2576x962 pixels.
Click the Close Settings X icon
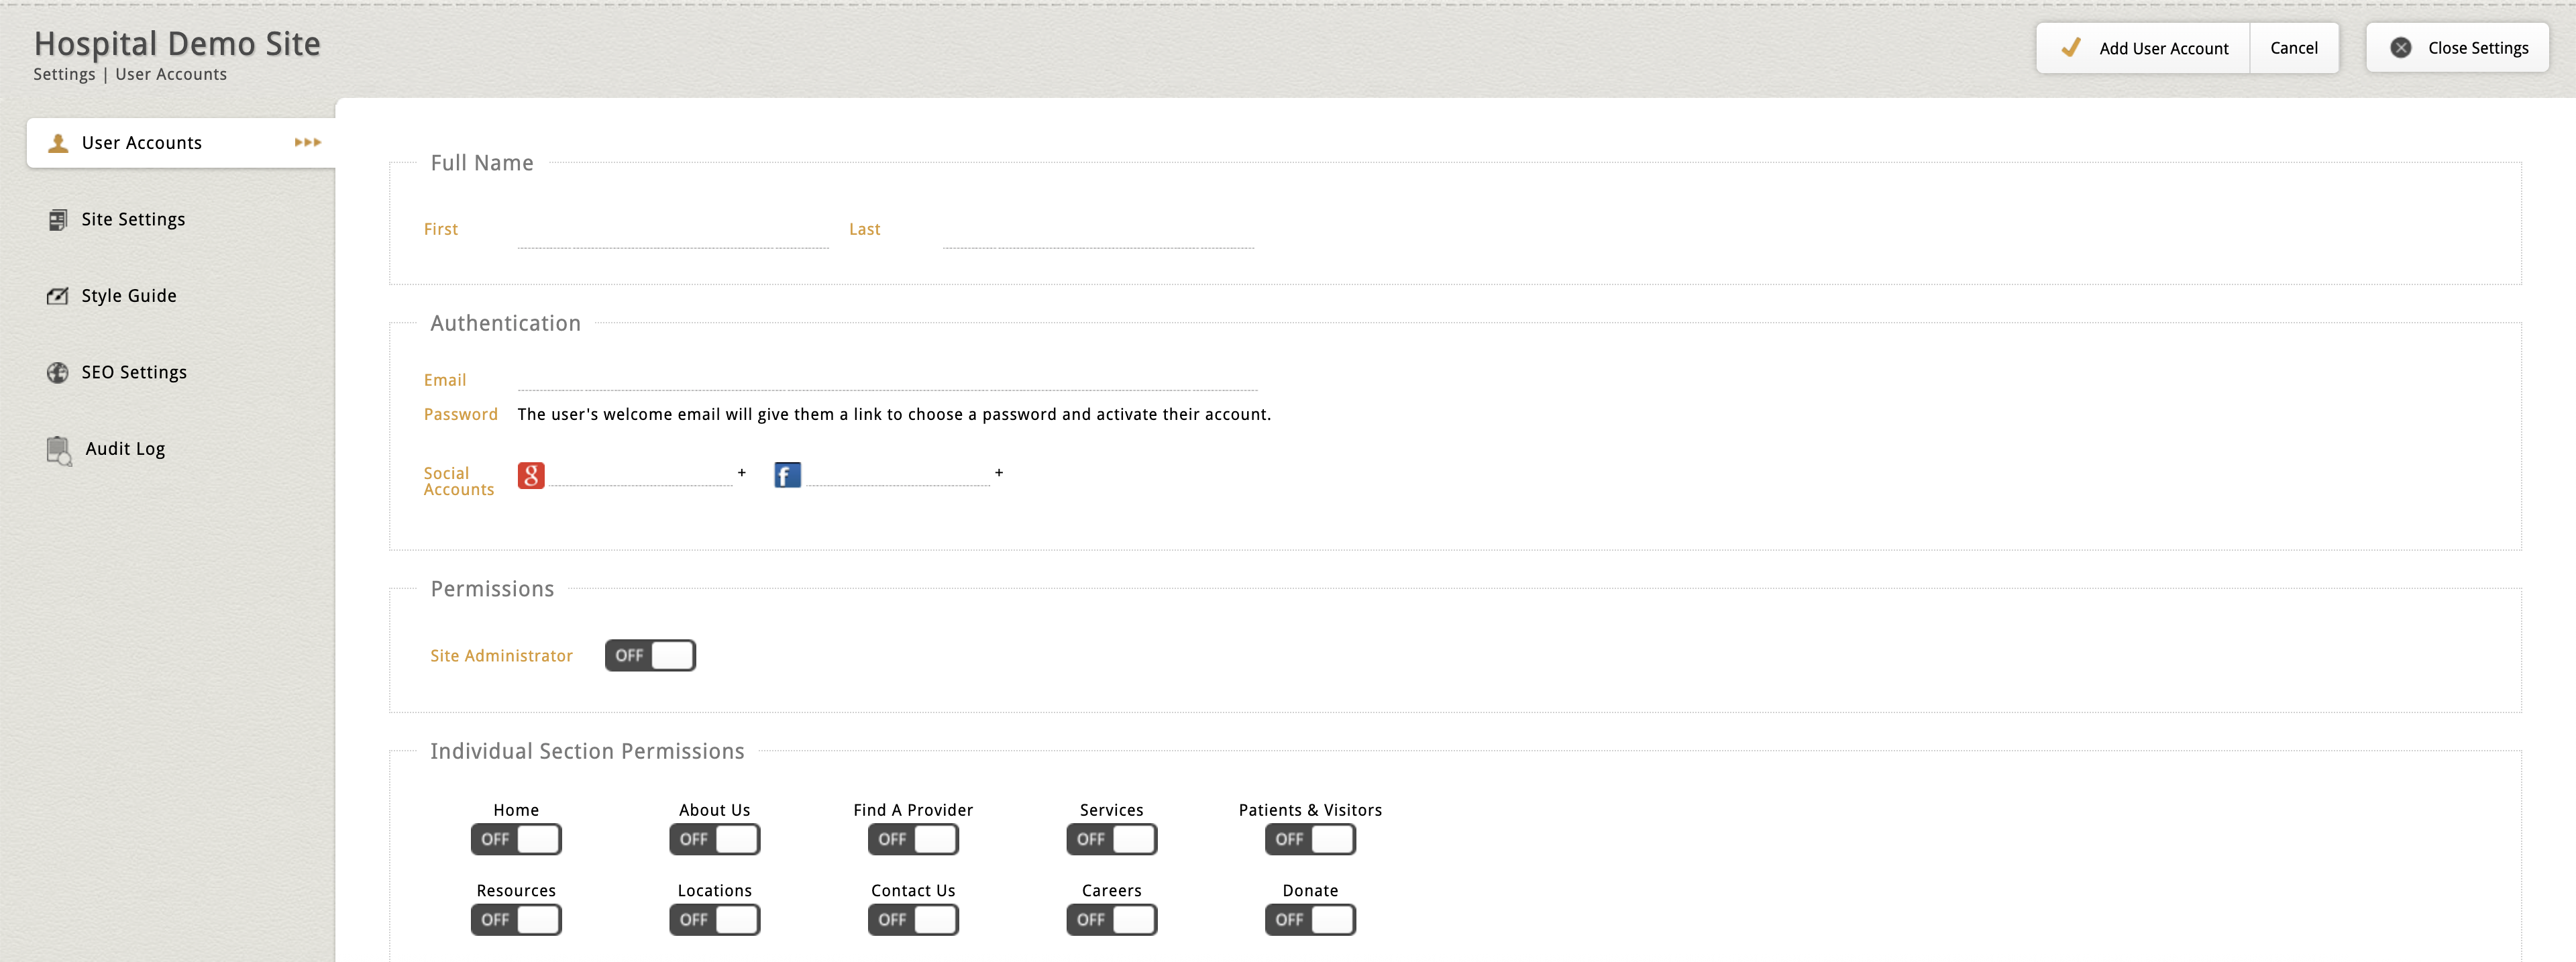tap(2400, 48)
